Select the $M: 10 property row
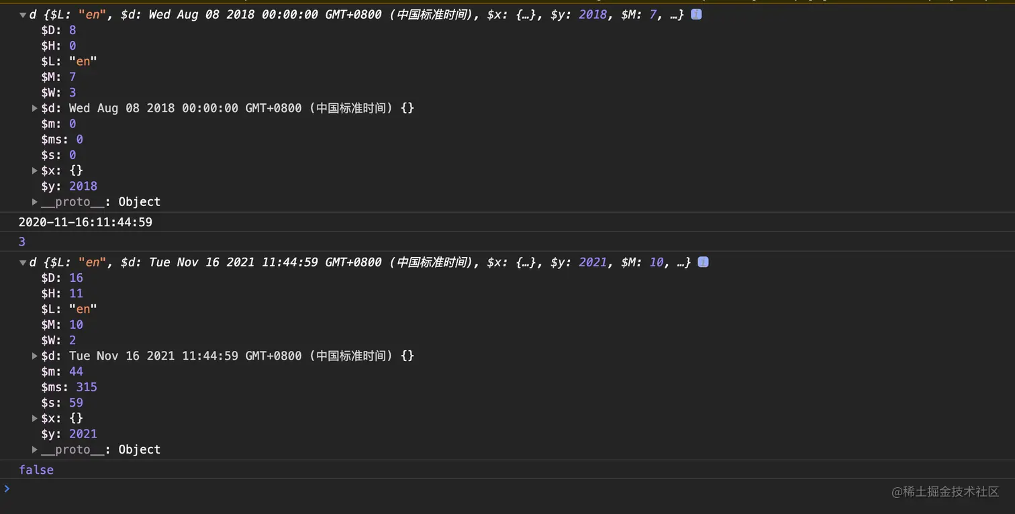1015x514 pixels. pos(62,325)
